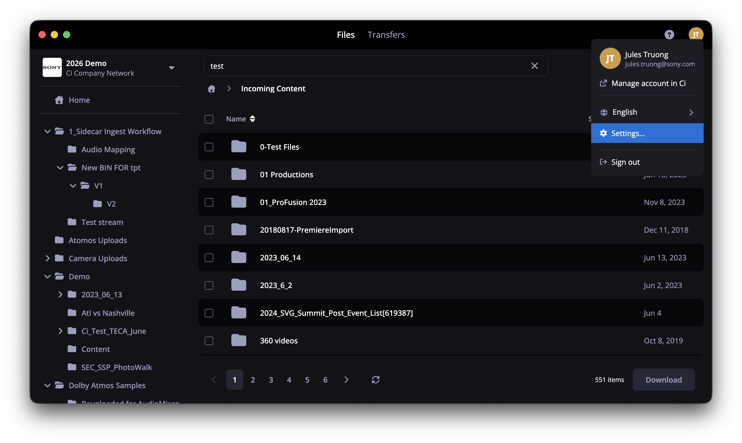
Task: Go to page 6 of results
Action: point(325,380)
